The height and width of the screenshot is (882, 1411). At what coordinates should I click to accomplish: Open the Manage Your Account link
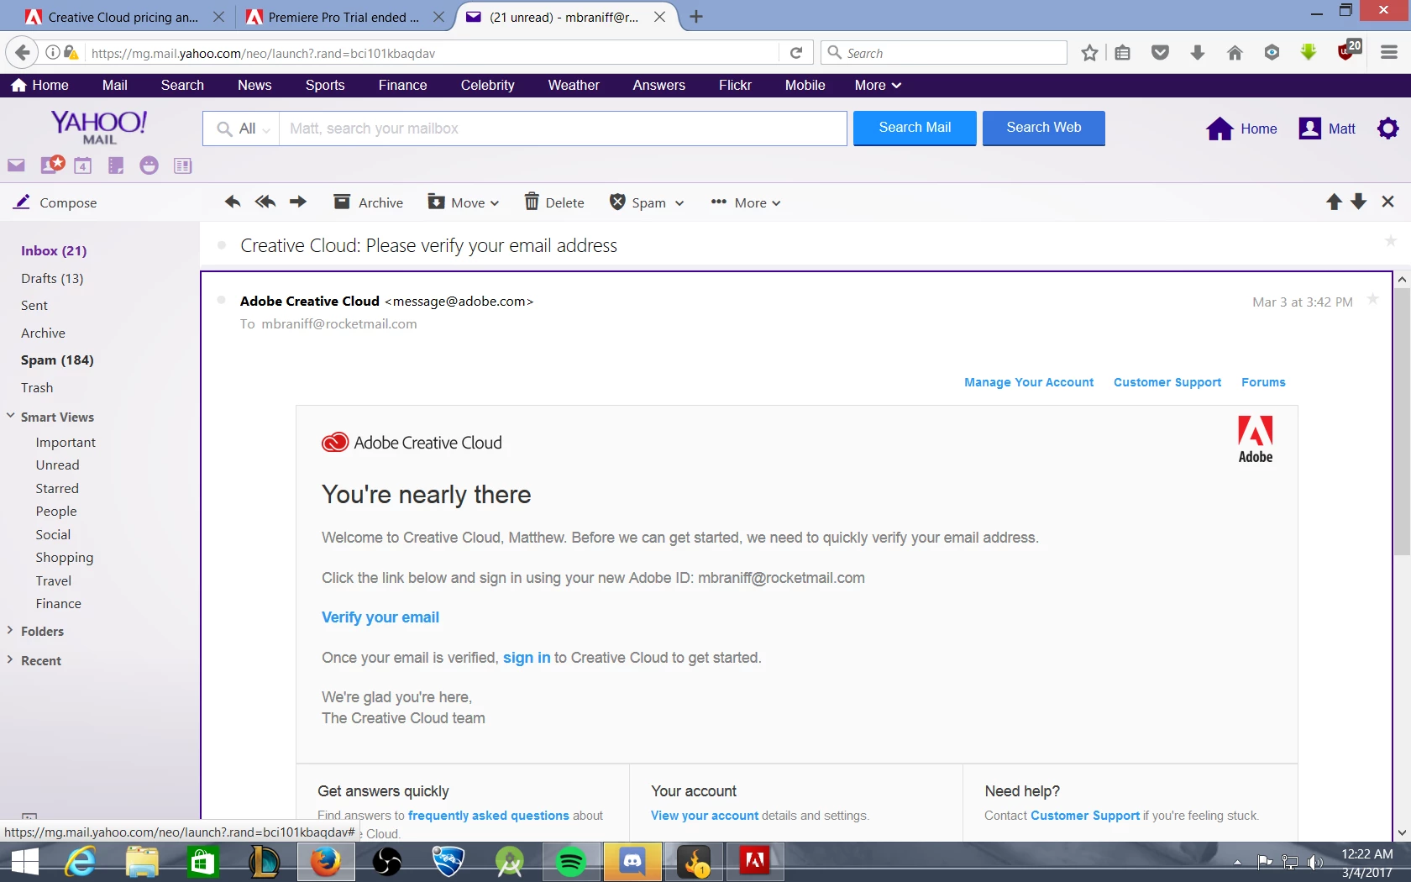1029,382
